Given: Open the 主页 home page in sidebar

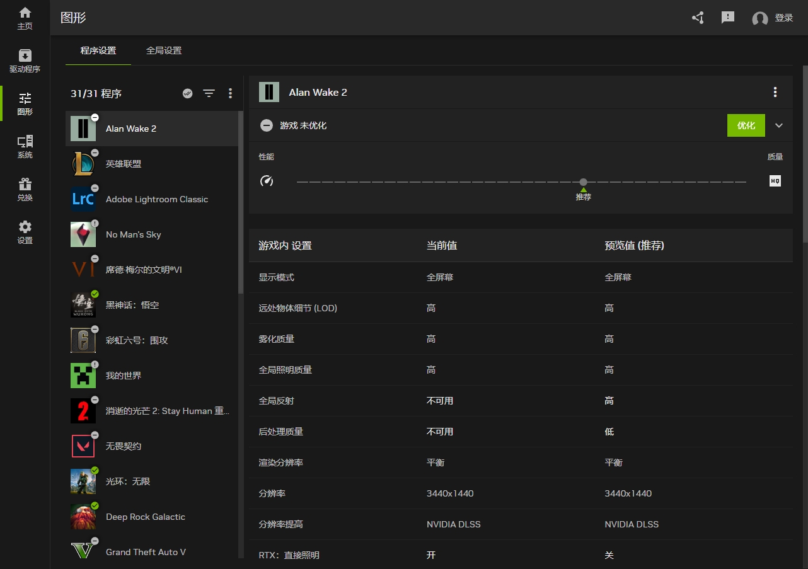Looking at the screenshot, I should pyautogui.click(x=25, y=18).
